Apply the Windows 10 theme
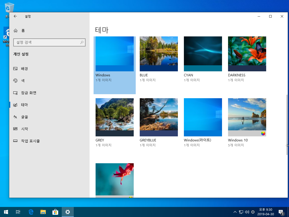Image resolution: width=289 pixels, height=217 pixels. 247,117
